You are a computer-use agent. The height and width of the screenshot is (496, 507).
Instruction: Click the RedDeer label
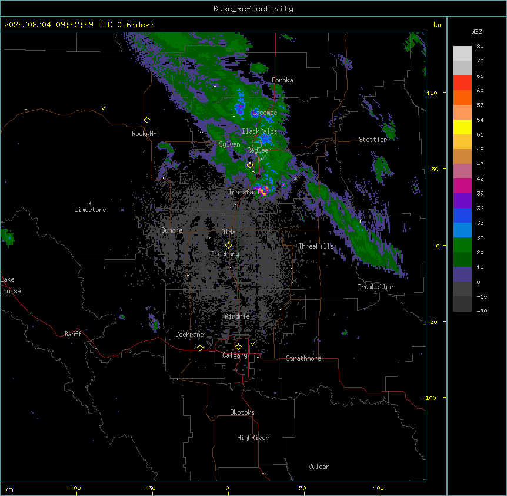[x=259, y=150]
